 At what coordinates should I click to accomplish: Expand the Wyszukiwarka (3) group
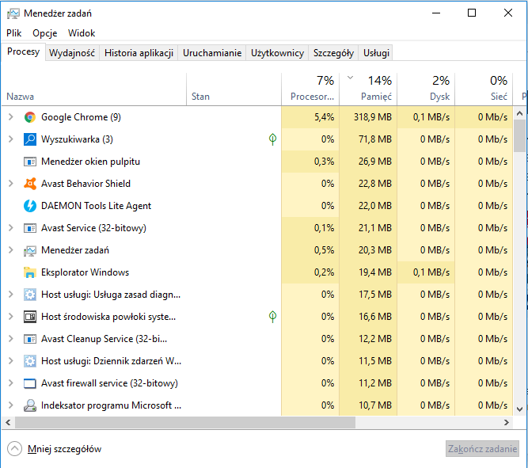[11, 139]
